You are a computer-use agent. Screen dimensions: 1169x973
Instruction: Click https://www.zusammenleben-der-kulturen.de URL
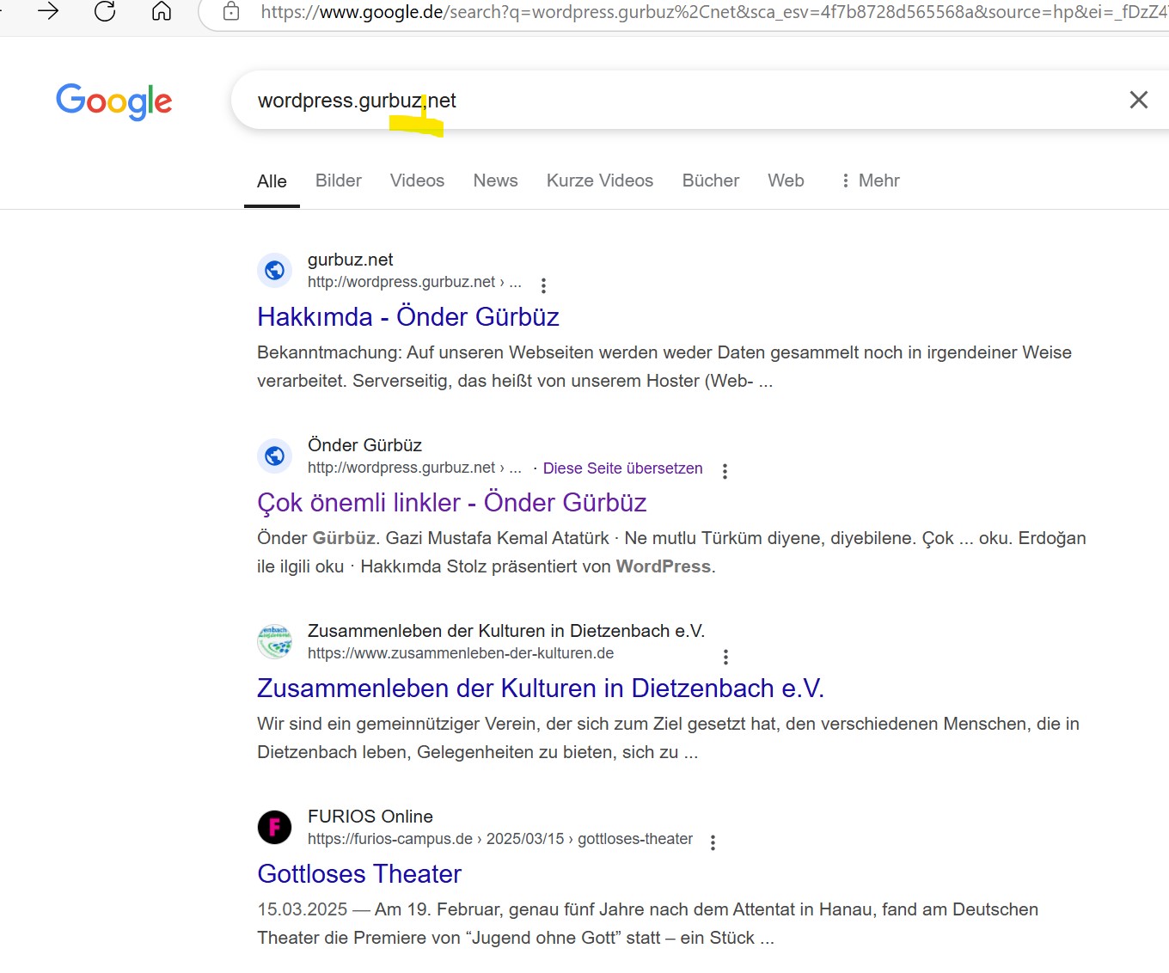(461, 653)
